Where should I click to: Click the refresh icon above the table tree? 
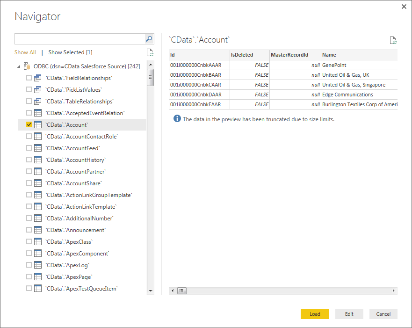pyautogui.click(x=150, y=52)
